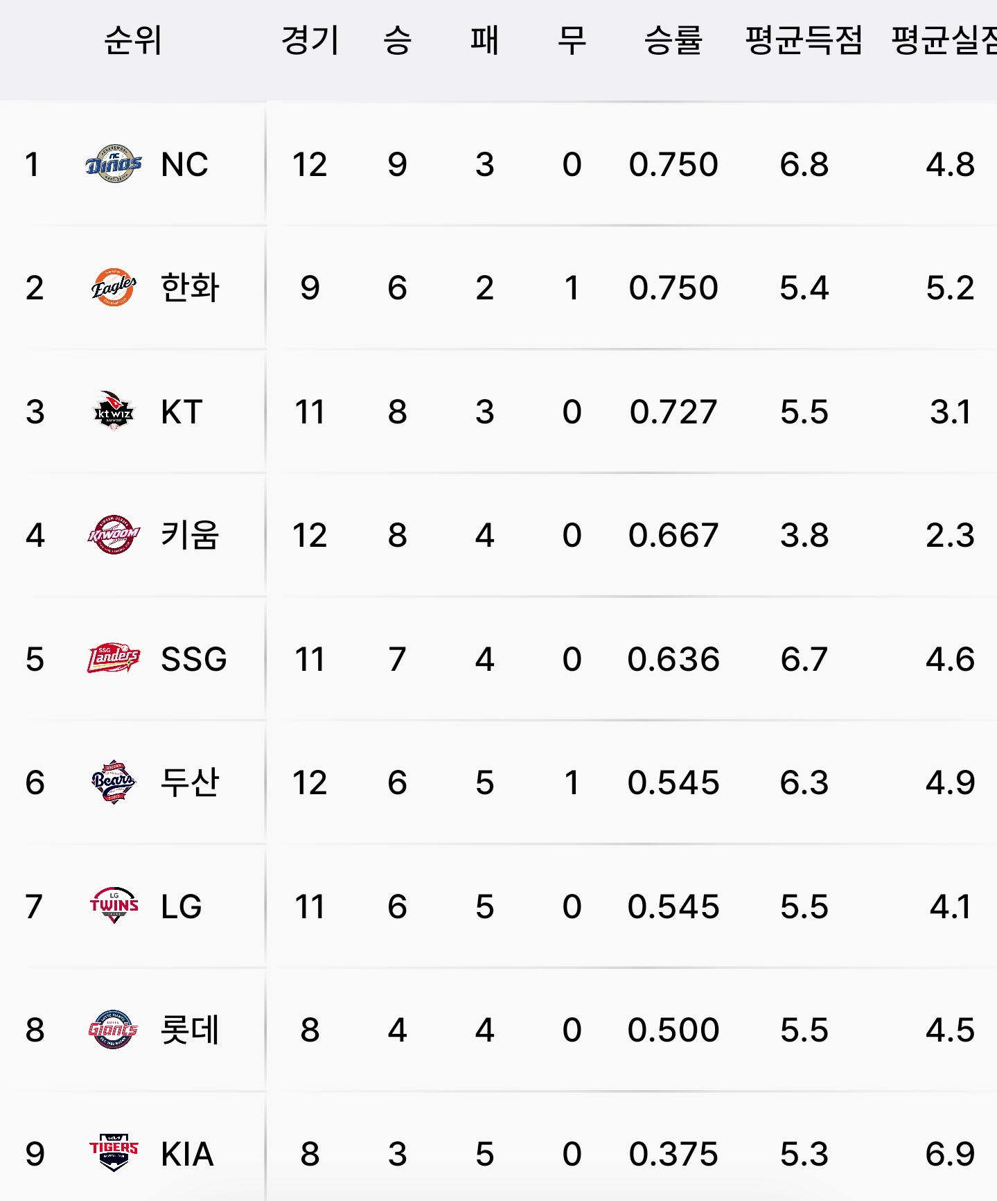
Task: Tap the Kiwoom Heroes logo
Action: click(114, 535)
